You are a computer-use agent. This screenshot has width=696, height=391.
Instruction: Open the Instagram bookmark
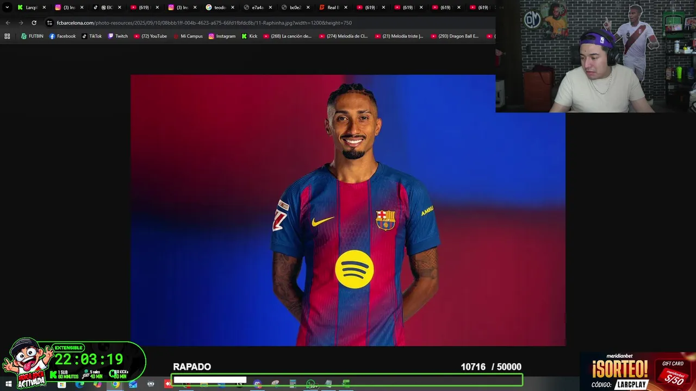coord(222,36)
